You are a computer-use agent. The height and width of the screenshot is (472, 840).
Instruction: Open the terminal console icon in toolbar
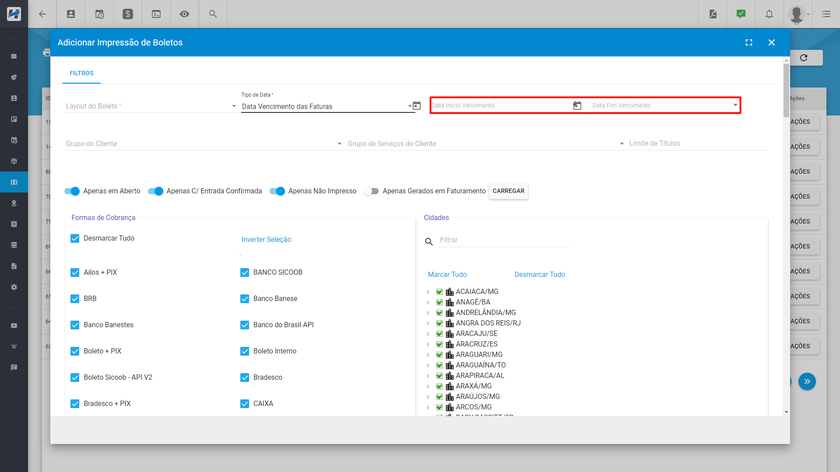156,14
